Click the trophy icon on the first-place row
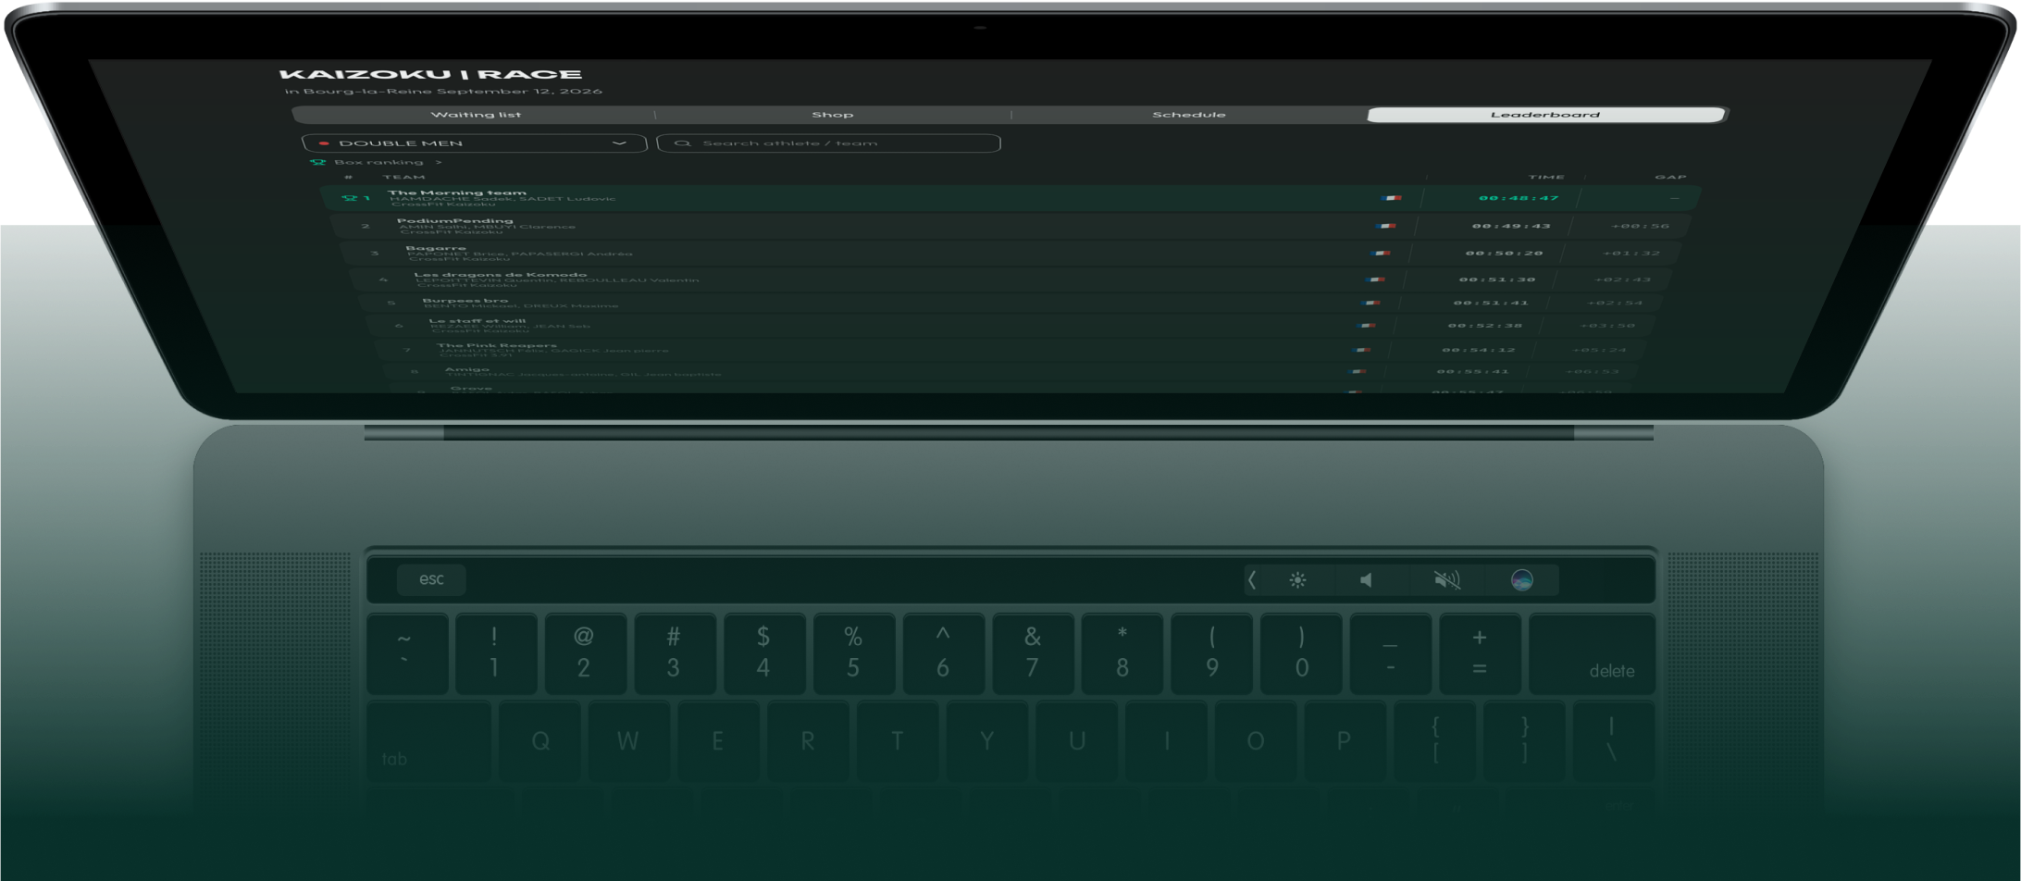 (349, 198)
